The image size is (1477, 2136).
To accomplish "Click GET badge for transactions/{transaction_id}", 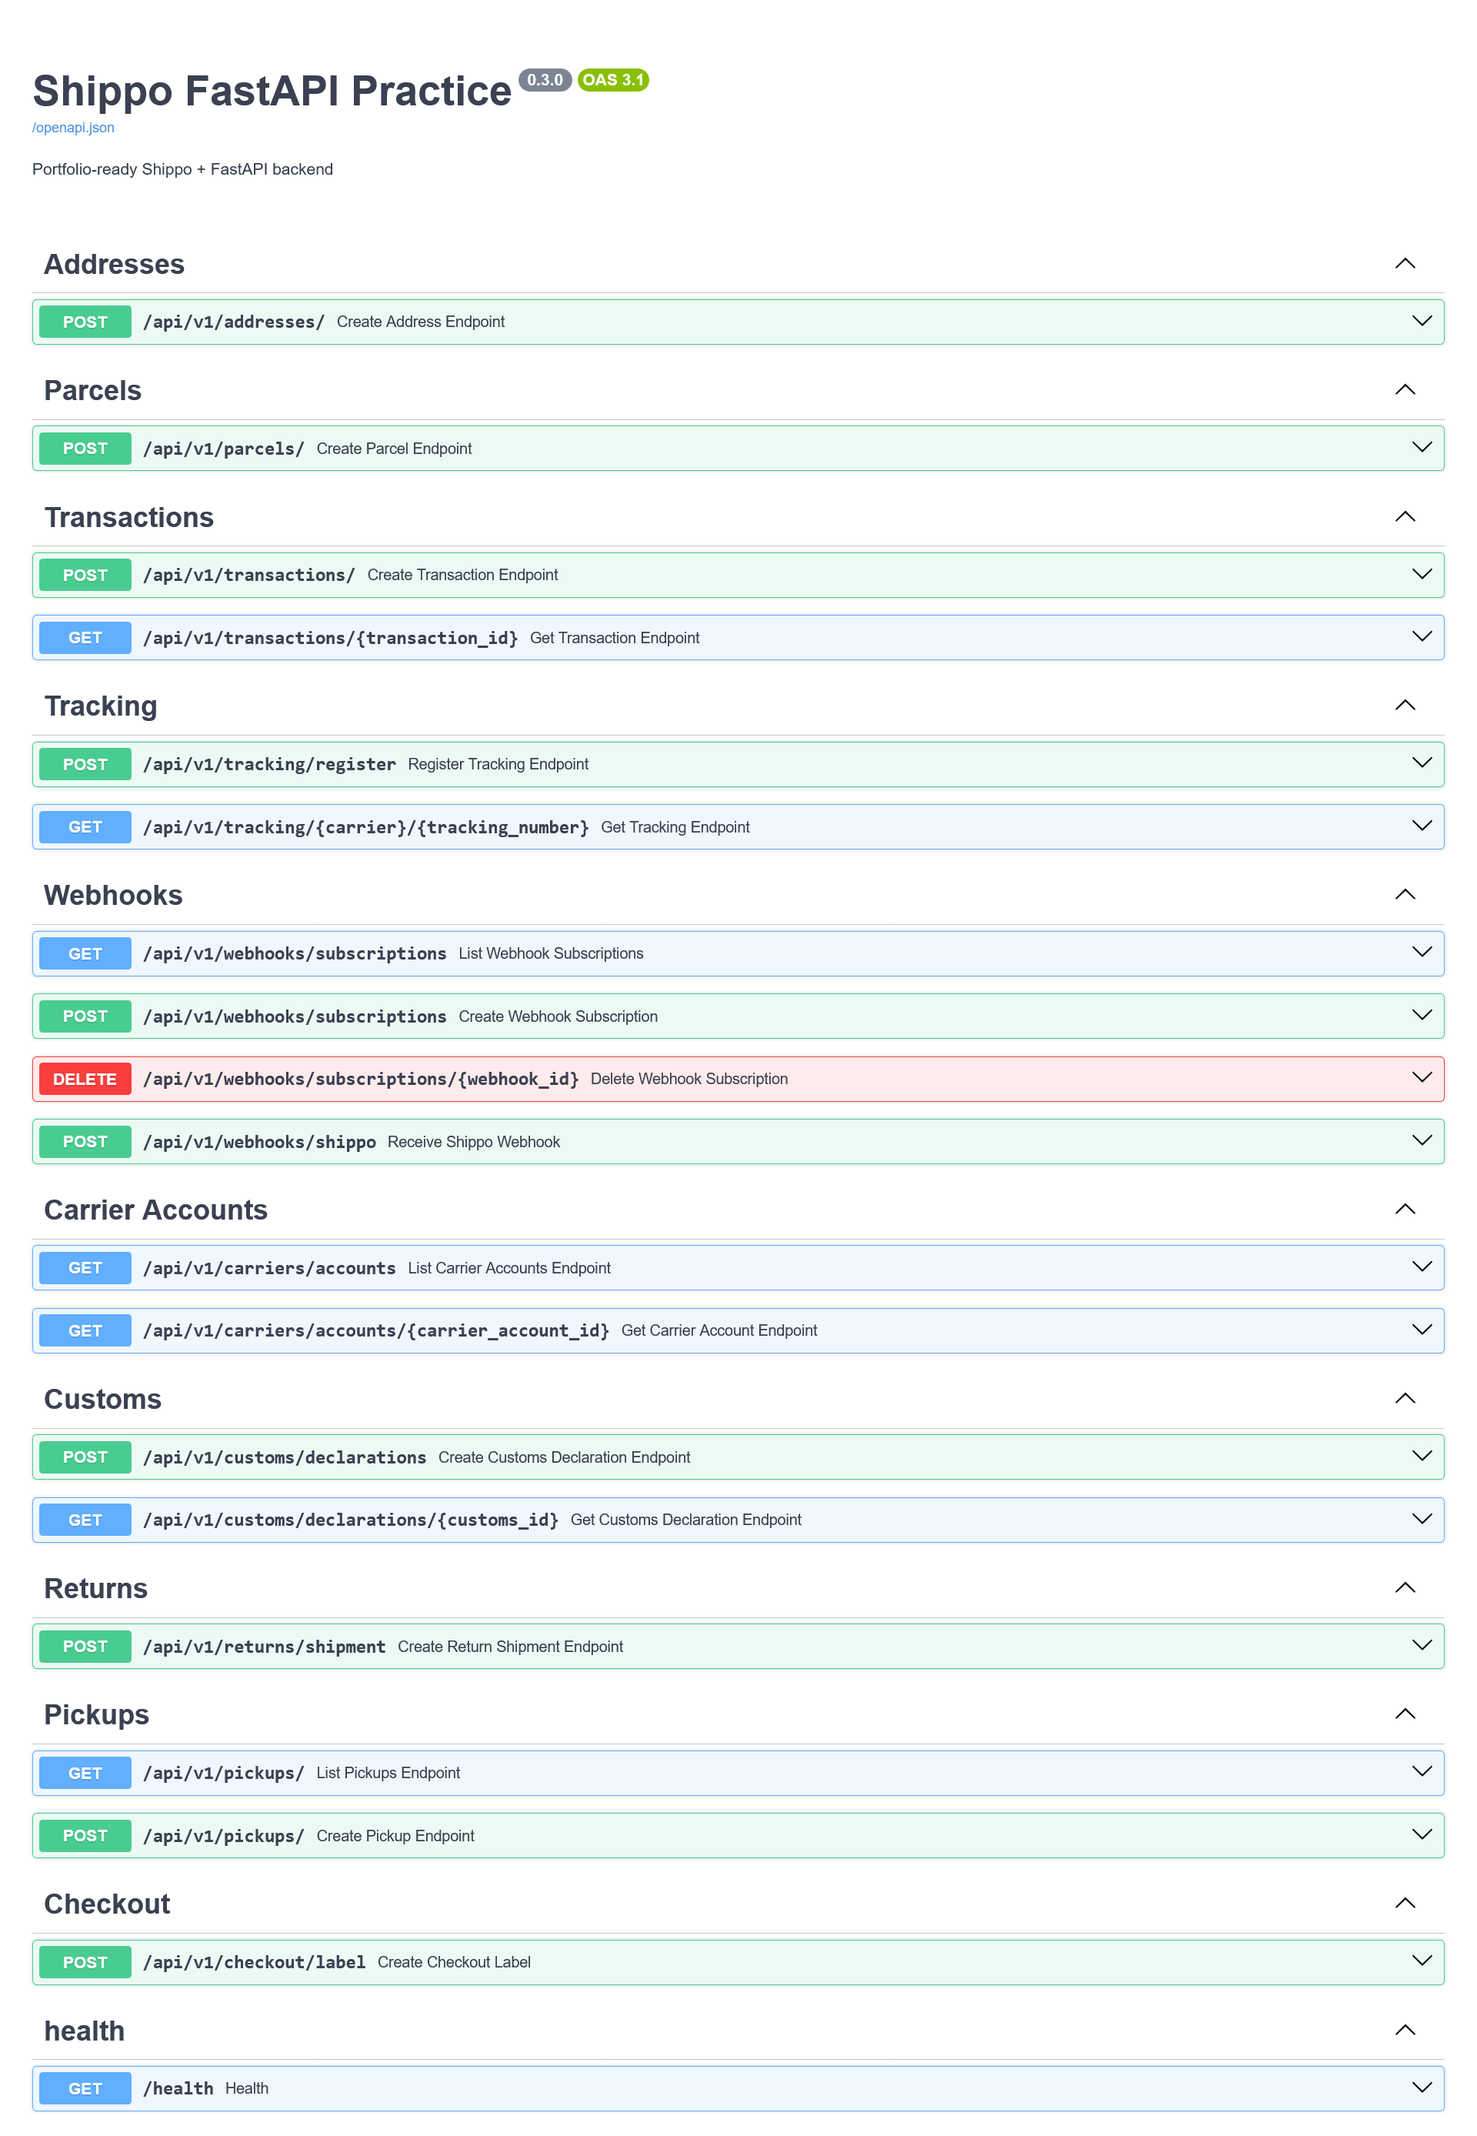I will (x=85, y=638).
